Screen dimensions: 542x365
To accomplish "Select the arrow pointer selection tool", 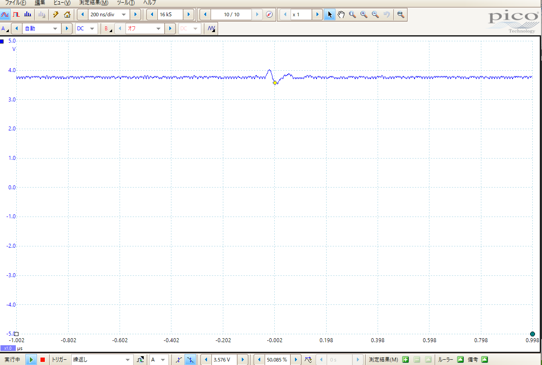I will (330, 14).
